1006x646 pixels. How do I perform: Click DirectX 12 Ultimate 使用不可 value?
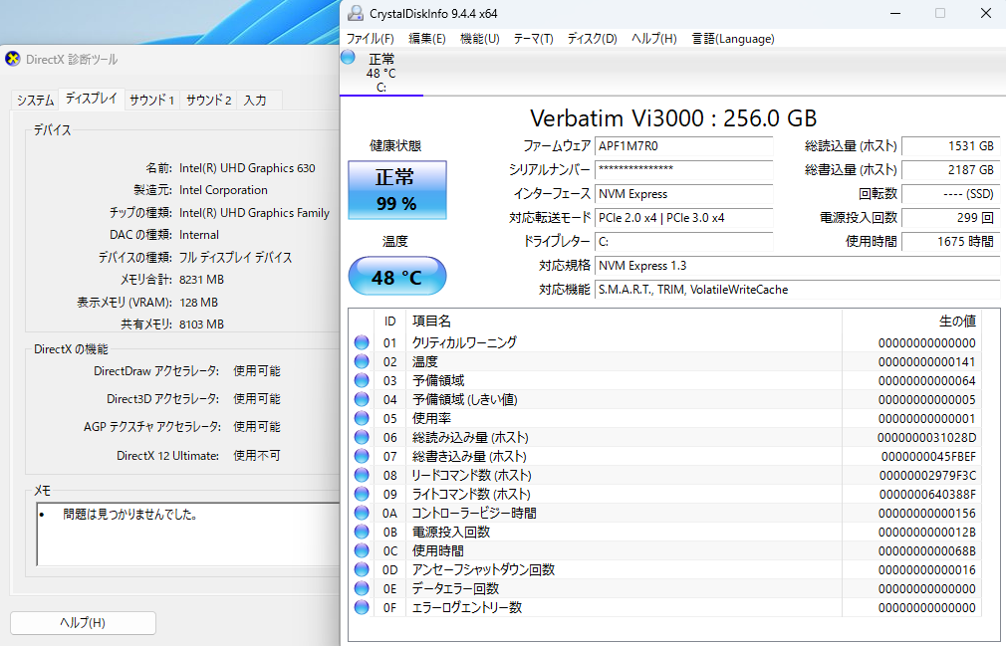click(257, 456)
